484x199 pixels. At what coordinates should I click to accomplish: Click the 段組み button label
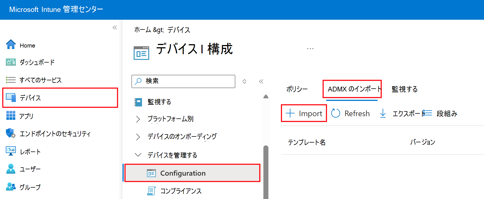(x=447, y=114)
